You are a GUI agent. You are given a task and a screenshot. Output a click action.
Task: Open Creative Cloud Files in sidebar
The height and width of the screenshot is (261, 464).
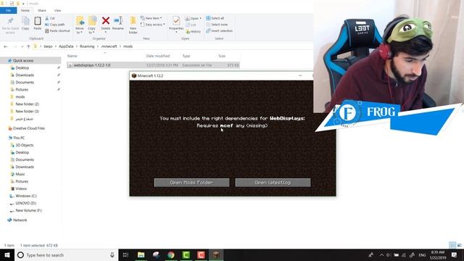click(x=29, y=128)
